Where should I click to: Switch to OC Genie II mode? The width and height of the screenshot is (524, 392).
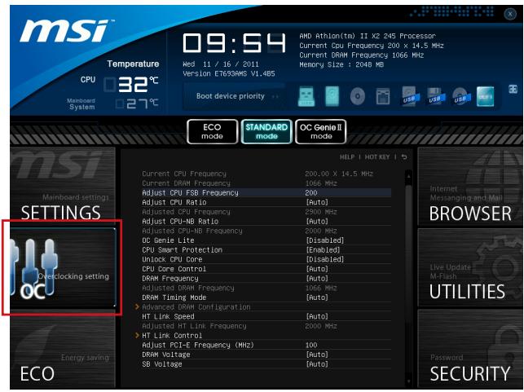click(x=321, y=132)
